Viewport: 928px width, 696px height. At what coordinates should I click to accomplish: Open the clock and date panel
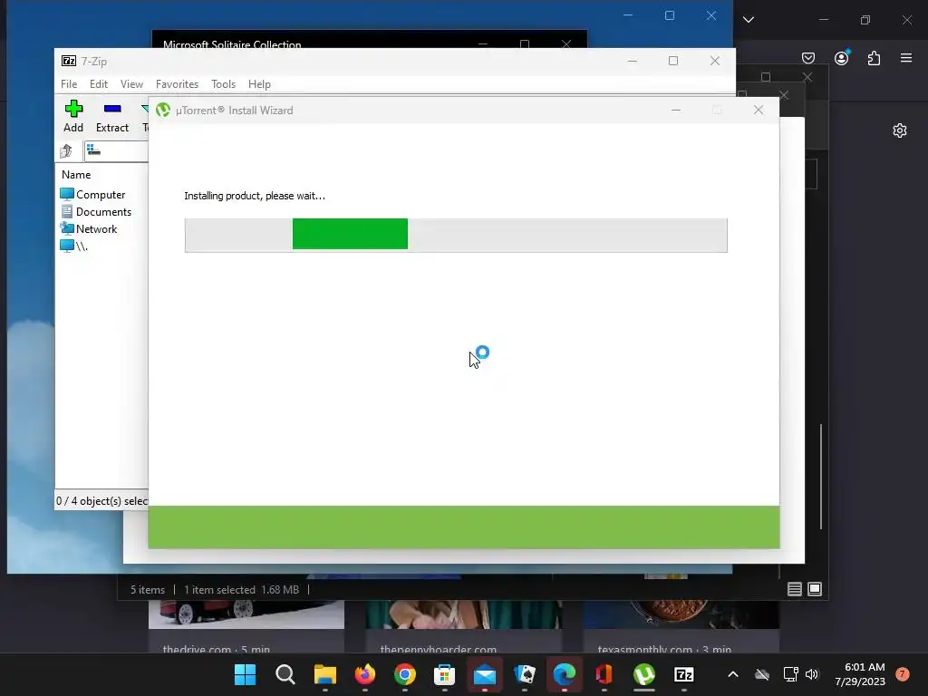[x=860, y=674]
